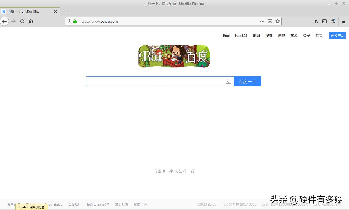Reload the Baidu page

[22, 21]
